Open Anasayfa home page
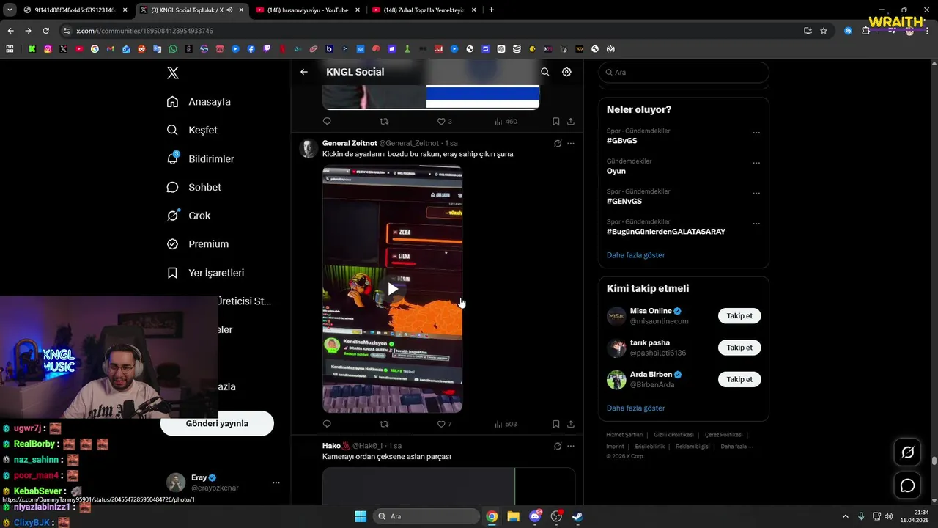 click(x=199, y=102)
